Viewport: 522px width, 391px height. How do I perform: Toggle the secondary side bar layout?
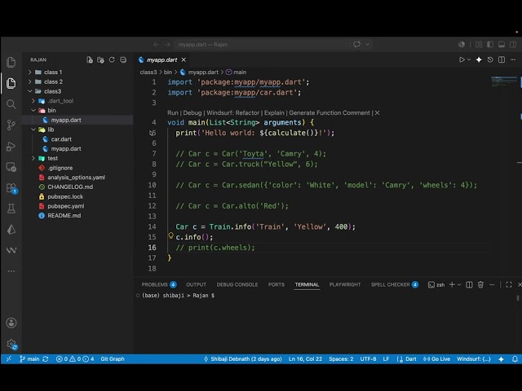pyautogui.click(x=513, y=45)
